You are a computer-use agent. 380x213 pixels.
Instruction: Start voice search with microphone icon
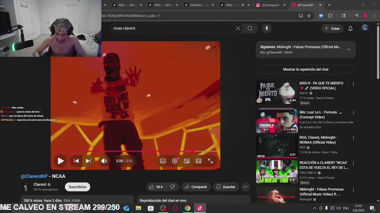click(x=267, y=28)
